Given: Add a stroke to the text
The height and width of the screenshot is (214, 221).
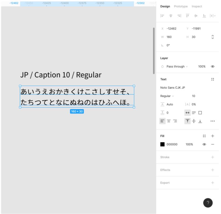Looking at the screenshot, I should click(212, 157).
